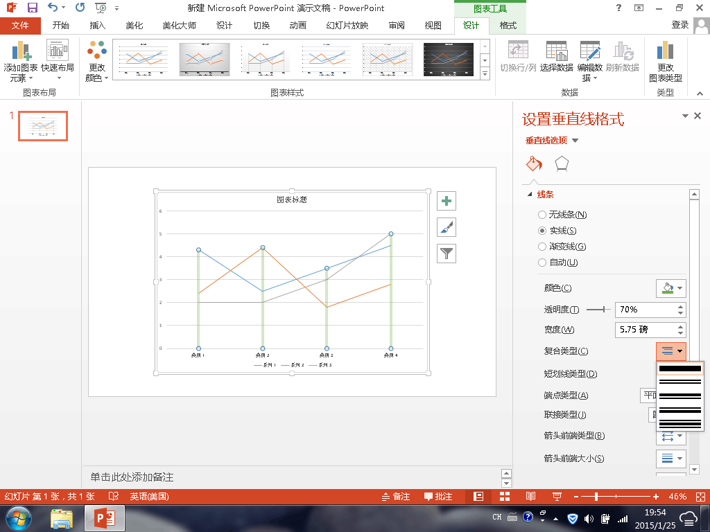Close the format pane
Image resolution: width=710 pixels, height=532 pixels.
tap(698, 116)
